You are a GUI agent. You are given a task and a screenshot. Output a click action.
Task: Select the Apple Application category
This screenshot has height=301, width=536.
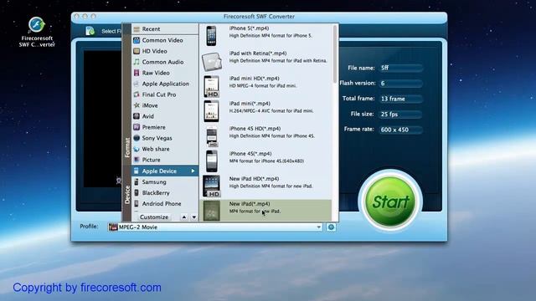[165, 84]
